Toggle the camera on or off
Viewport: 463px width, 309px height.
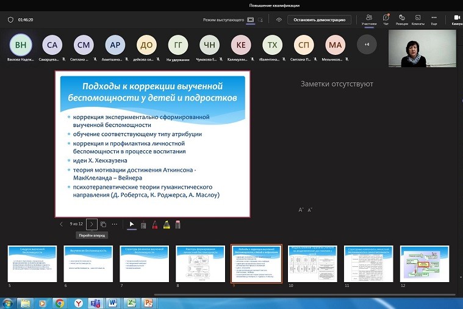(x=456, y=20)
